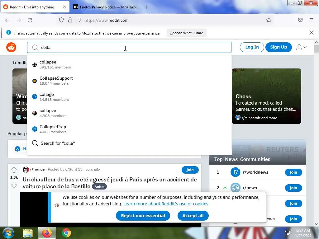Click the page scrollbar up arrow
This screenshot has width=319, height=239.
pos(316,42)
